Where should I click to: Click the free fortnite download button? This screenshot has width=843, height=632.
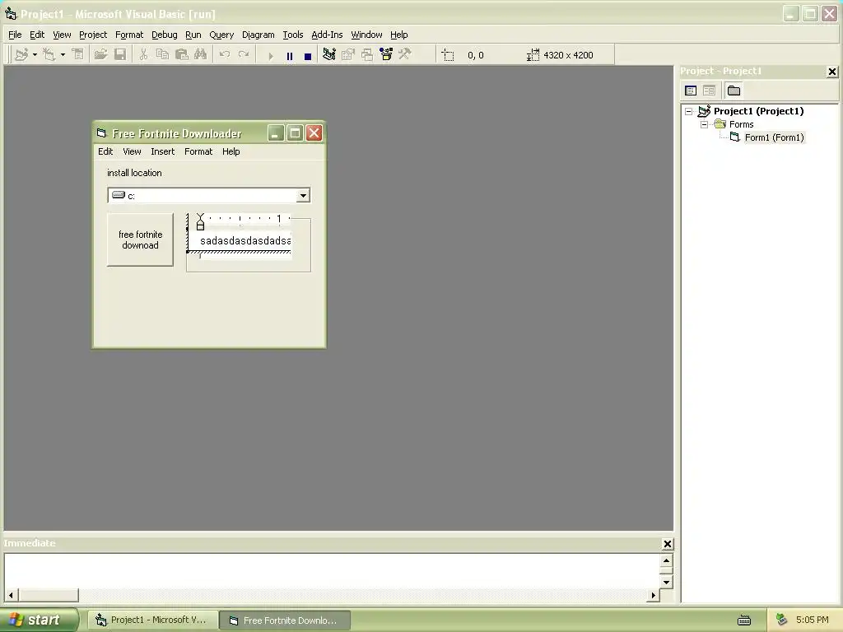(x=140, y=239)
